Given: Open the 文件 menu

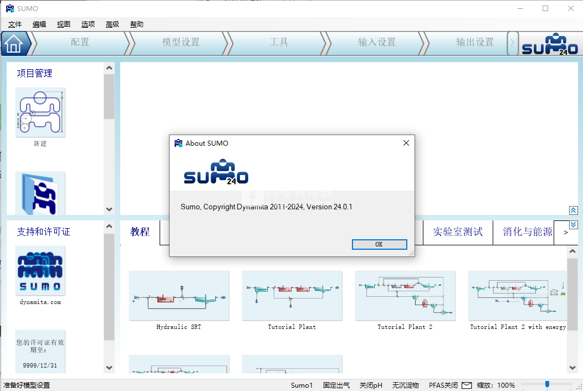Looking at the screenshot, I should click(x=15, y=24).
